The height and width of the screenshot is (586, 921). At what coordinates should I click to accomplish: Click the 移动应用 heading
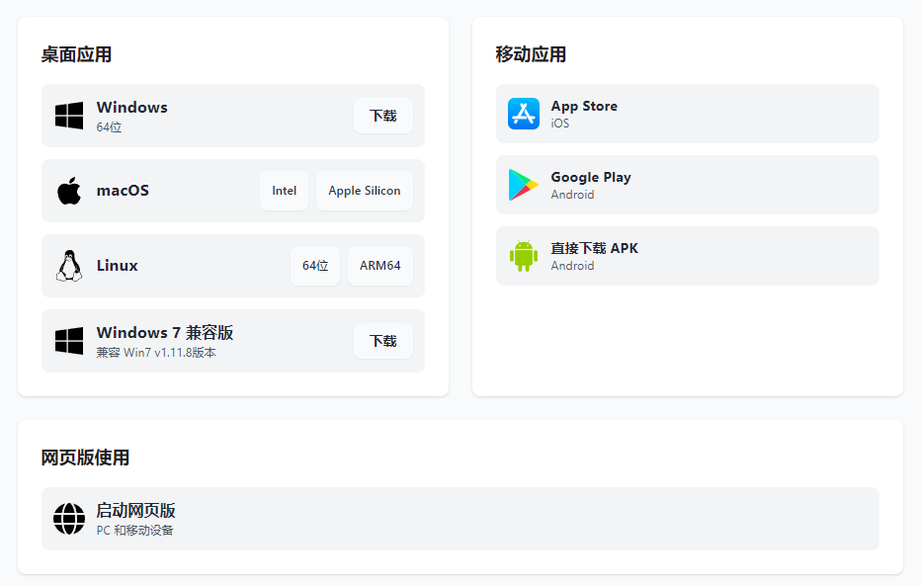pyautogui.click(x=531, y=54)
